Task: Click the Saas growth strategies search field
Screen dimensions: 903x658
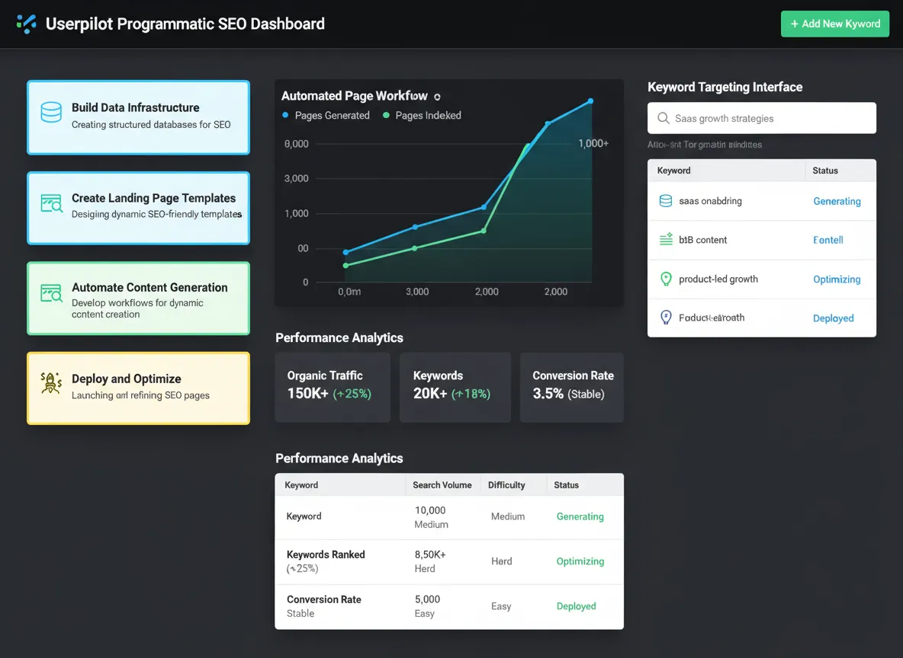Action: click(761, 119)
